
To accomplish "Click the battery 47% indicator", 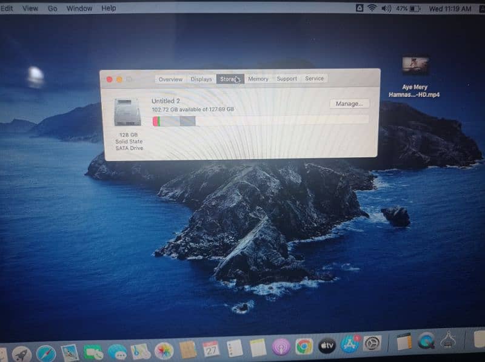I will (x=408, y=9).
